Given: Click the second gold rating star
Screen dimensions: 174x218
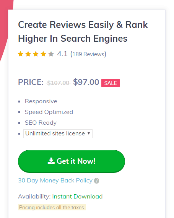Looking at the screenshot, I should tap(28, 54).
